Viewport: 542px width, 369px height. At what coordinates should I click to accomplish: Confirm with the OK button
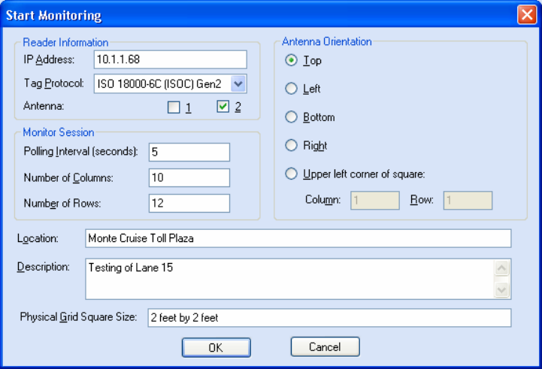[x=216, y=347]
